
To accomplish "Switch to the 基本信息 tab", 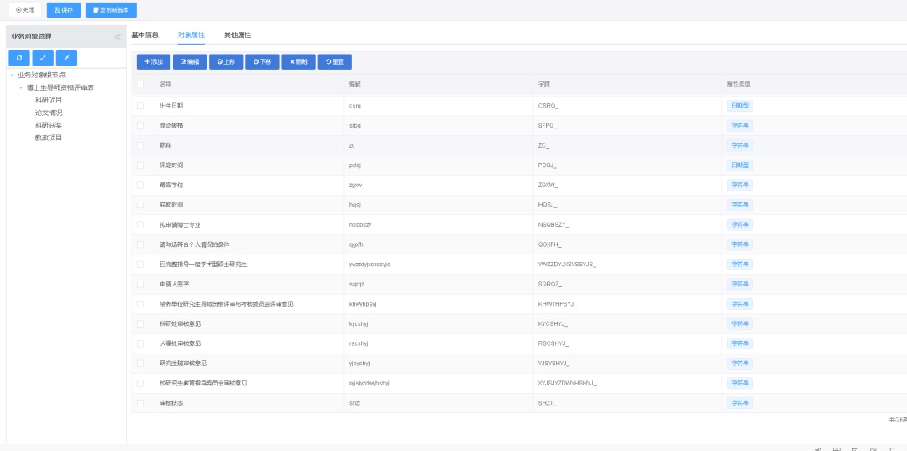I will 144,34.
